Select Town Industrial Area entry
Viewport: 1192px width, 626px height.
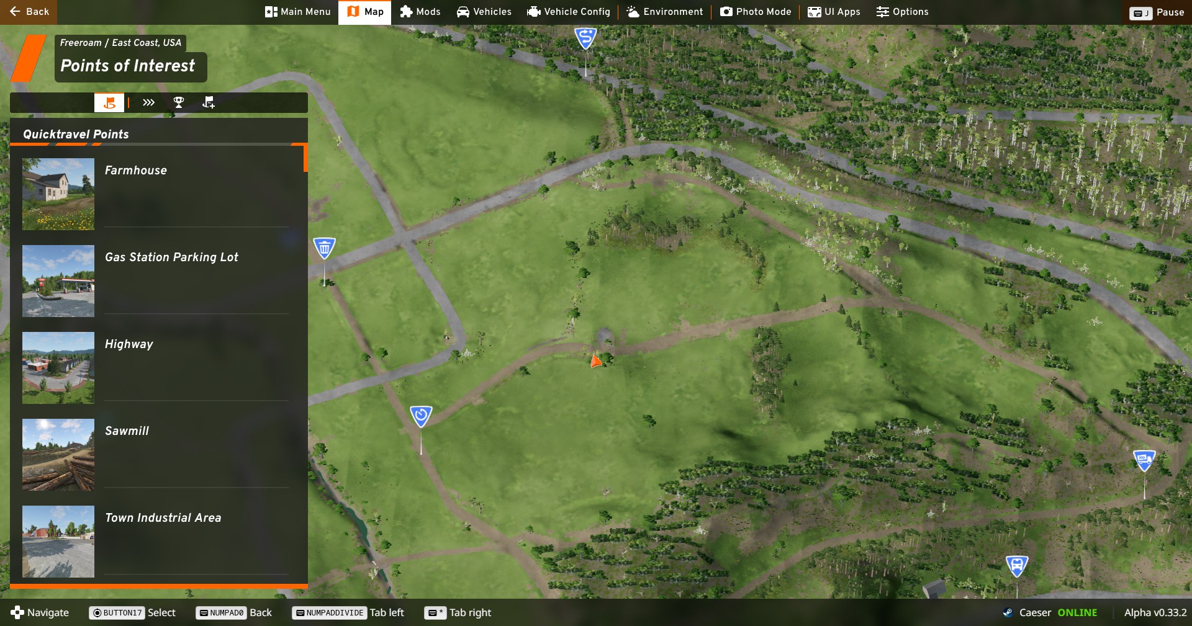click(x=155, y=542)
